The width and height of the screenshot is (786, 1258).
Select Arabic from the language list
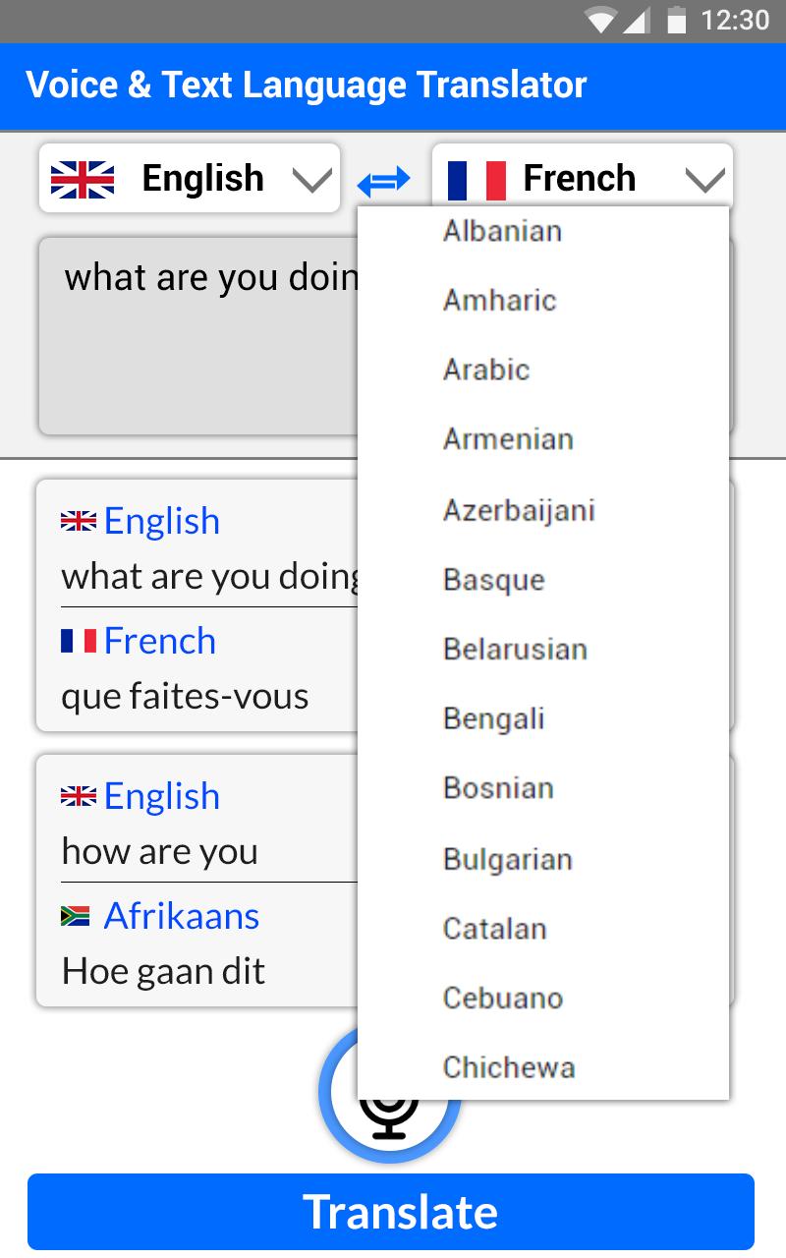[543, 370]
